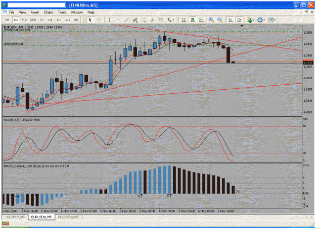The image size is (316, 228).
Task: Switch to M15 timeframe
Action: [x=24, y=20]
